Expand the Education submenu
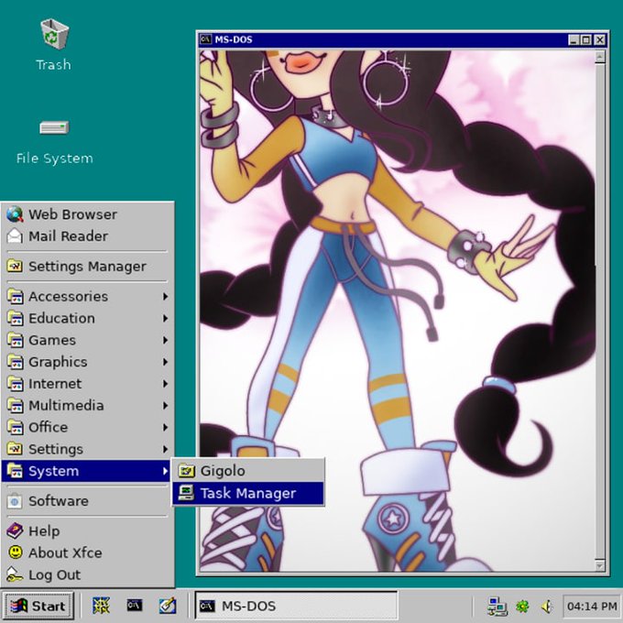Viewport: 623px width, 623px height. [86, 318]
